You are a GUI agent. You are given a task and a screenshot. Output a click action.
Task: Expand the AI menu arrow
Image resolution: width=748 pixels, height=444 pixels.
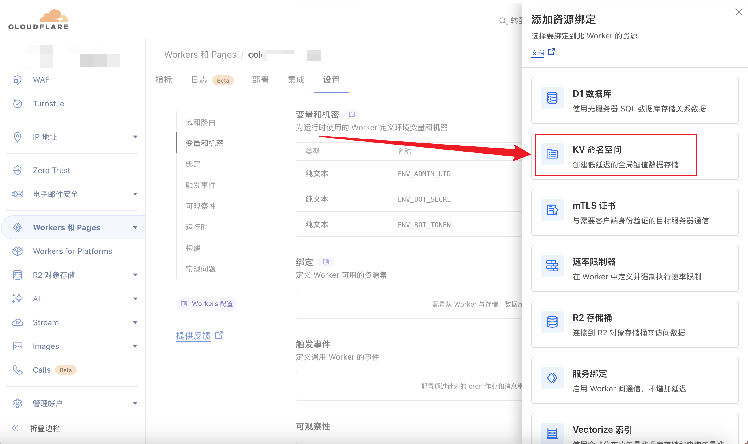tap(135, 299)
